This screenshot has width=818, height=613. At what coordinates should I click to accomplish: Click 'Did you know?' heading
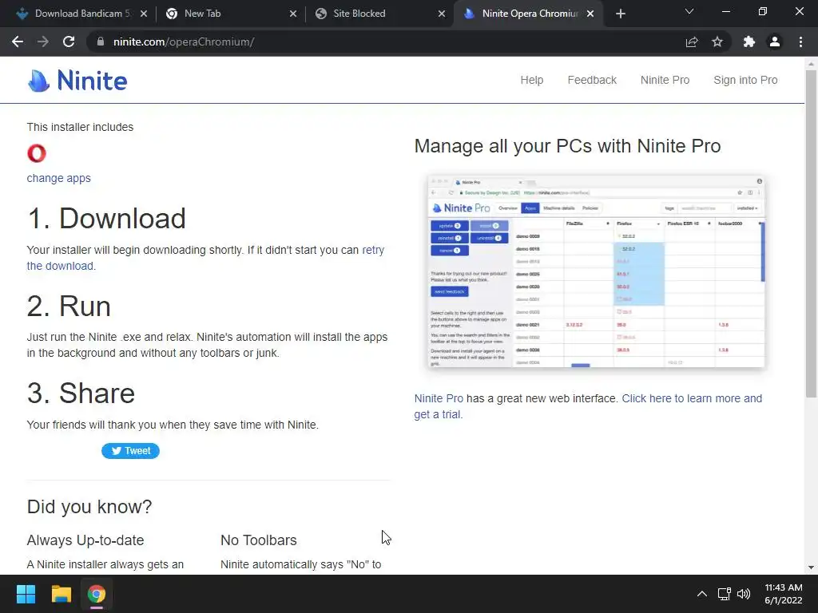(89, 507)
